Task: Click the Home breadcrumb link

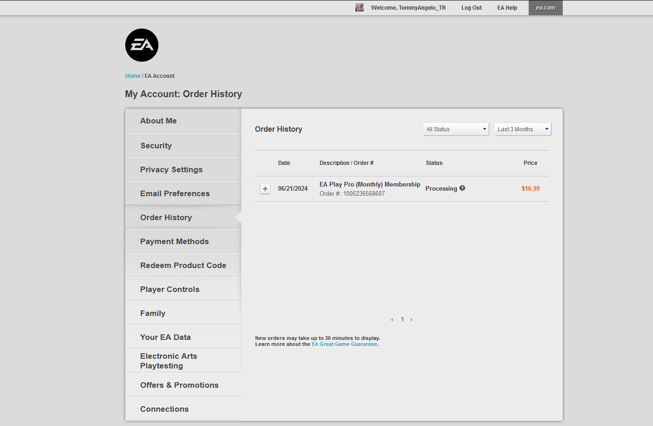Action: coord(133,76)
